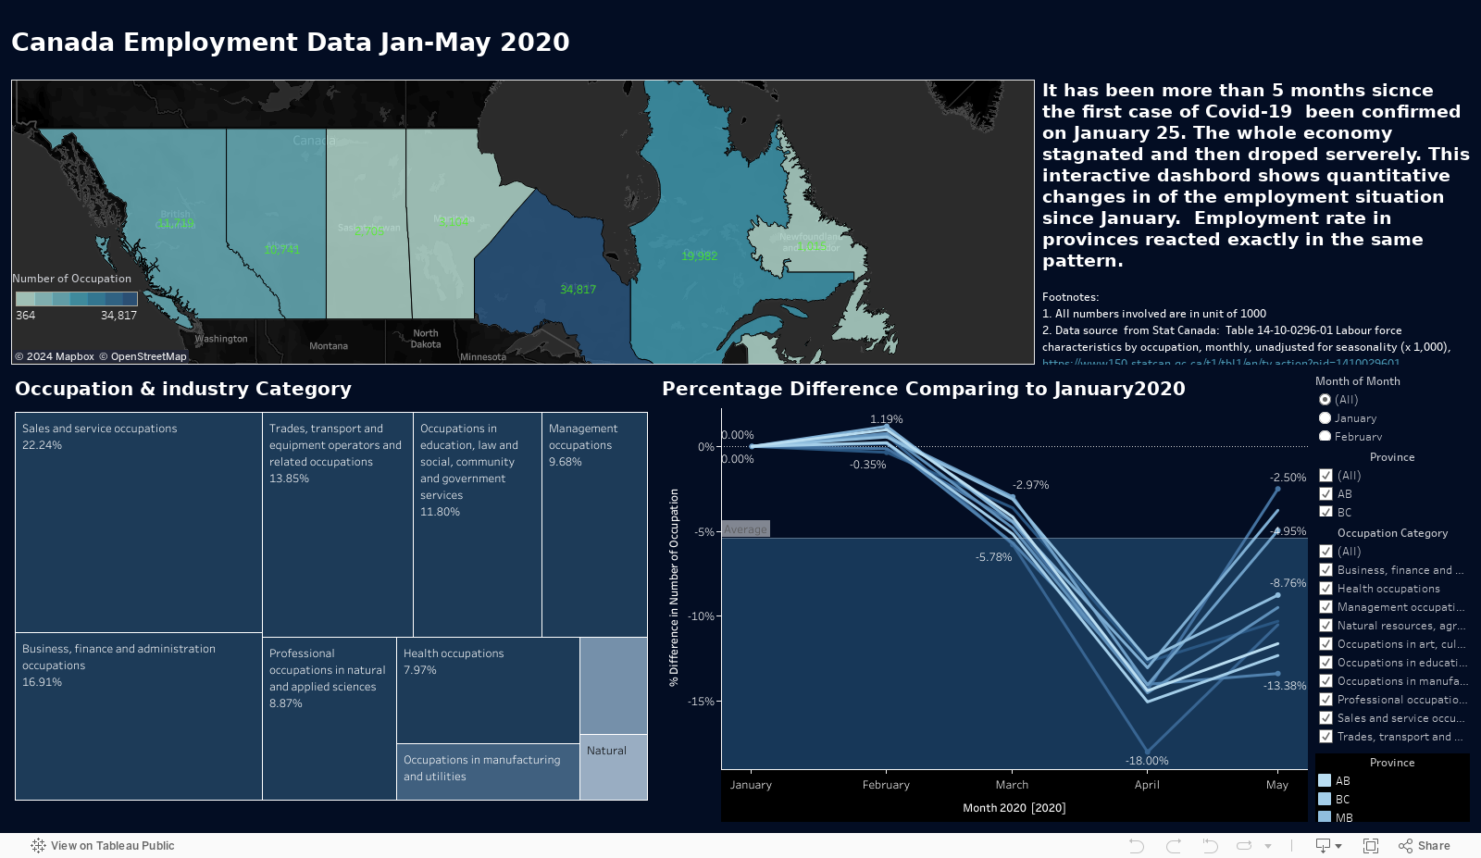Screen dimensions: 1481x858
Task: Open the Download dropdown caret
Action: coord(1338,846)
